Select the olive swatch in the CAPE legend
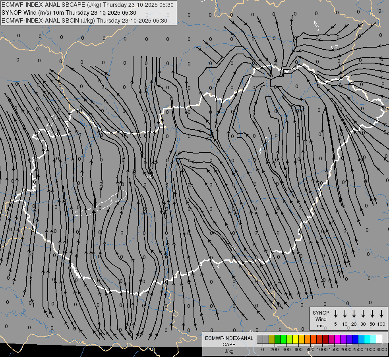This screenshot has height=357, width=389. [272, 339]
